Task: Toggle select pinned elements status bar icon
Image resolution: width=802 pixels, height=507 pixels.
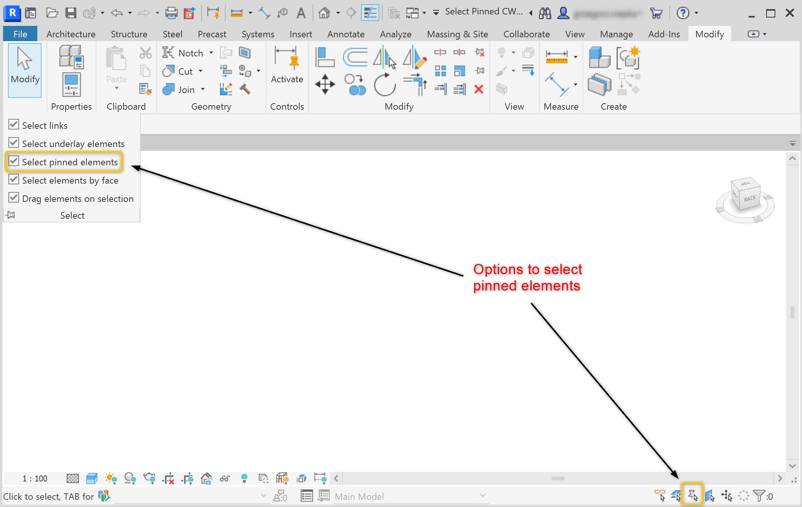Action: pos(692,496)
